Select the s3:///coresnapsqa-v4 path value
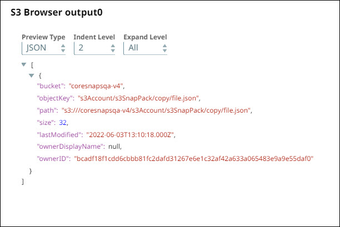The height and width of the screenshot is (227, 340). coord(157,110)
